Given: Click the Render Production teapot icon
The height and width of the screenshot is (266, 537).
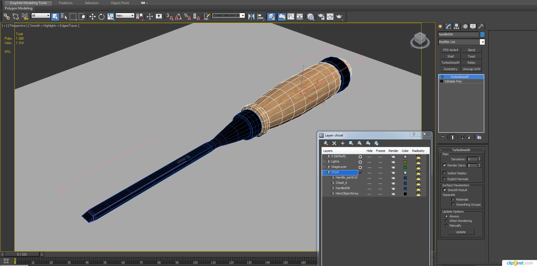Looking at the screenshot, I should coord(339,17).
